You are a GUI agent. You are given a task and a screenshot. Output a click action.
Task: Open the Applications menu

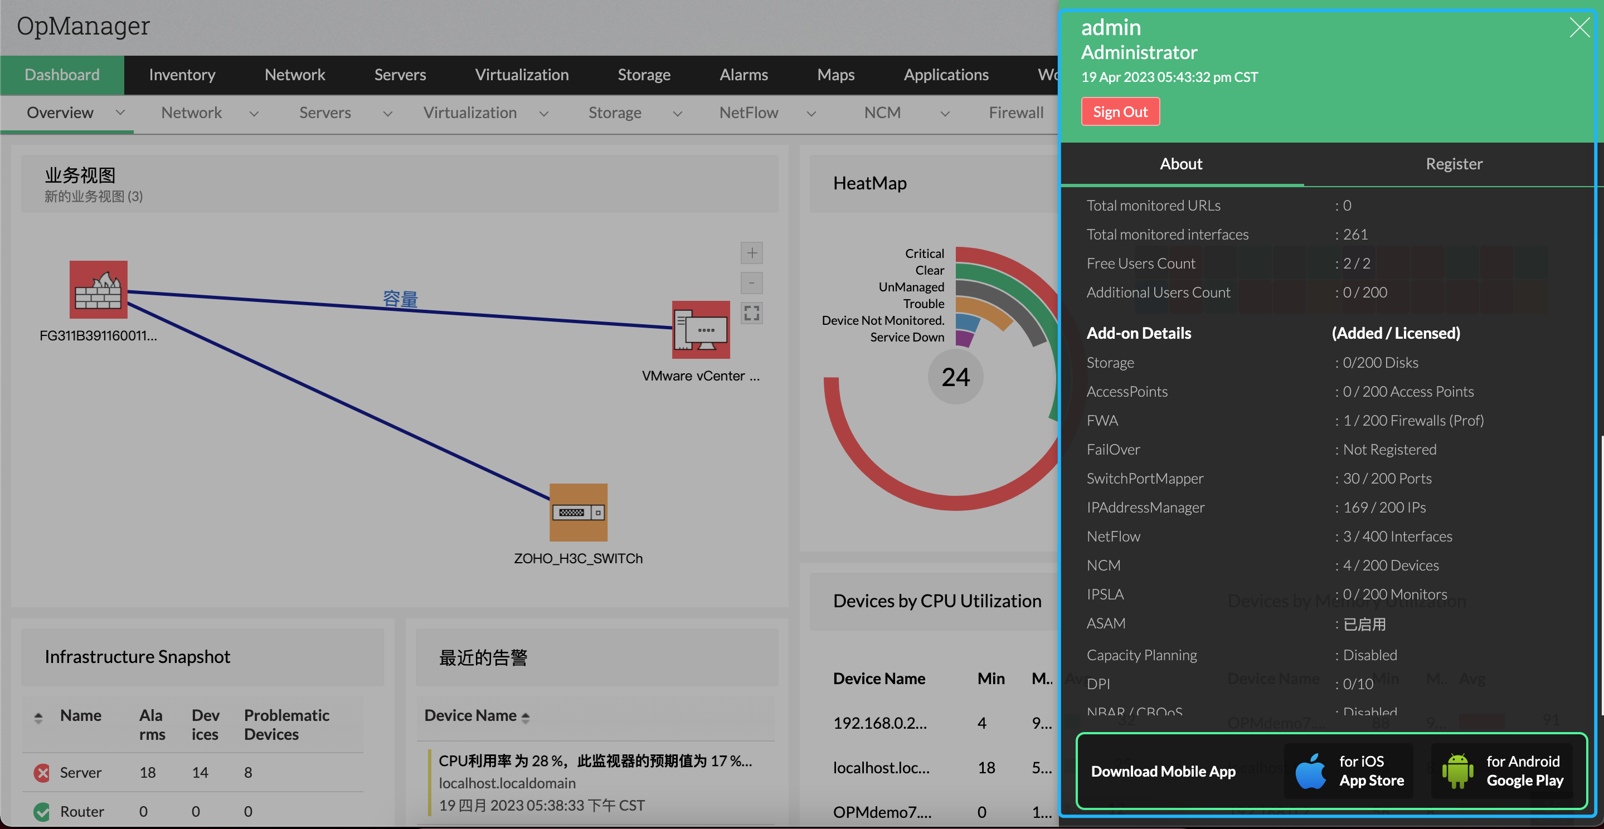[x=946, y=75]
